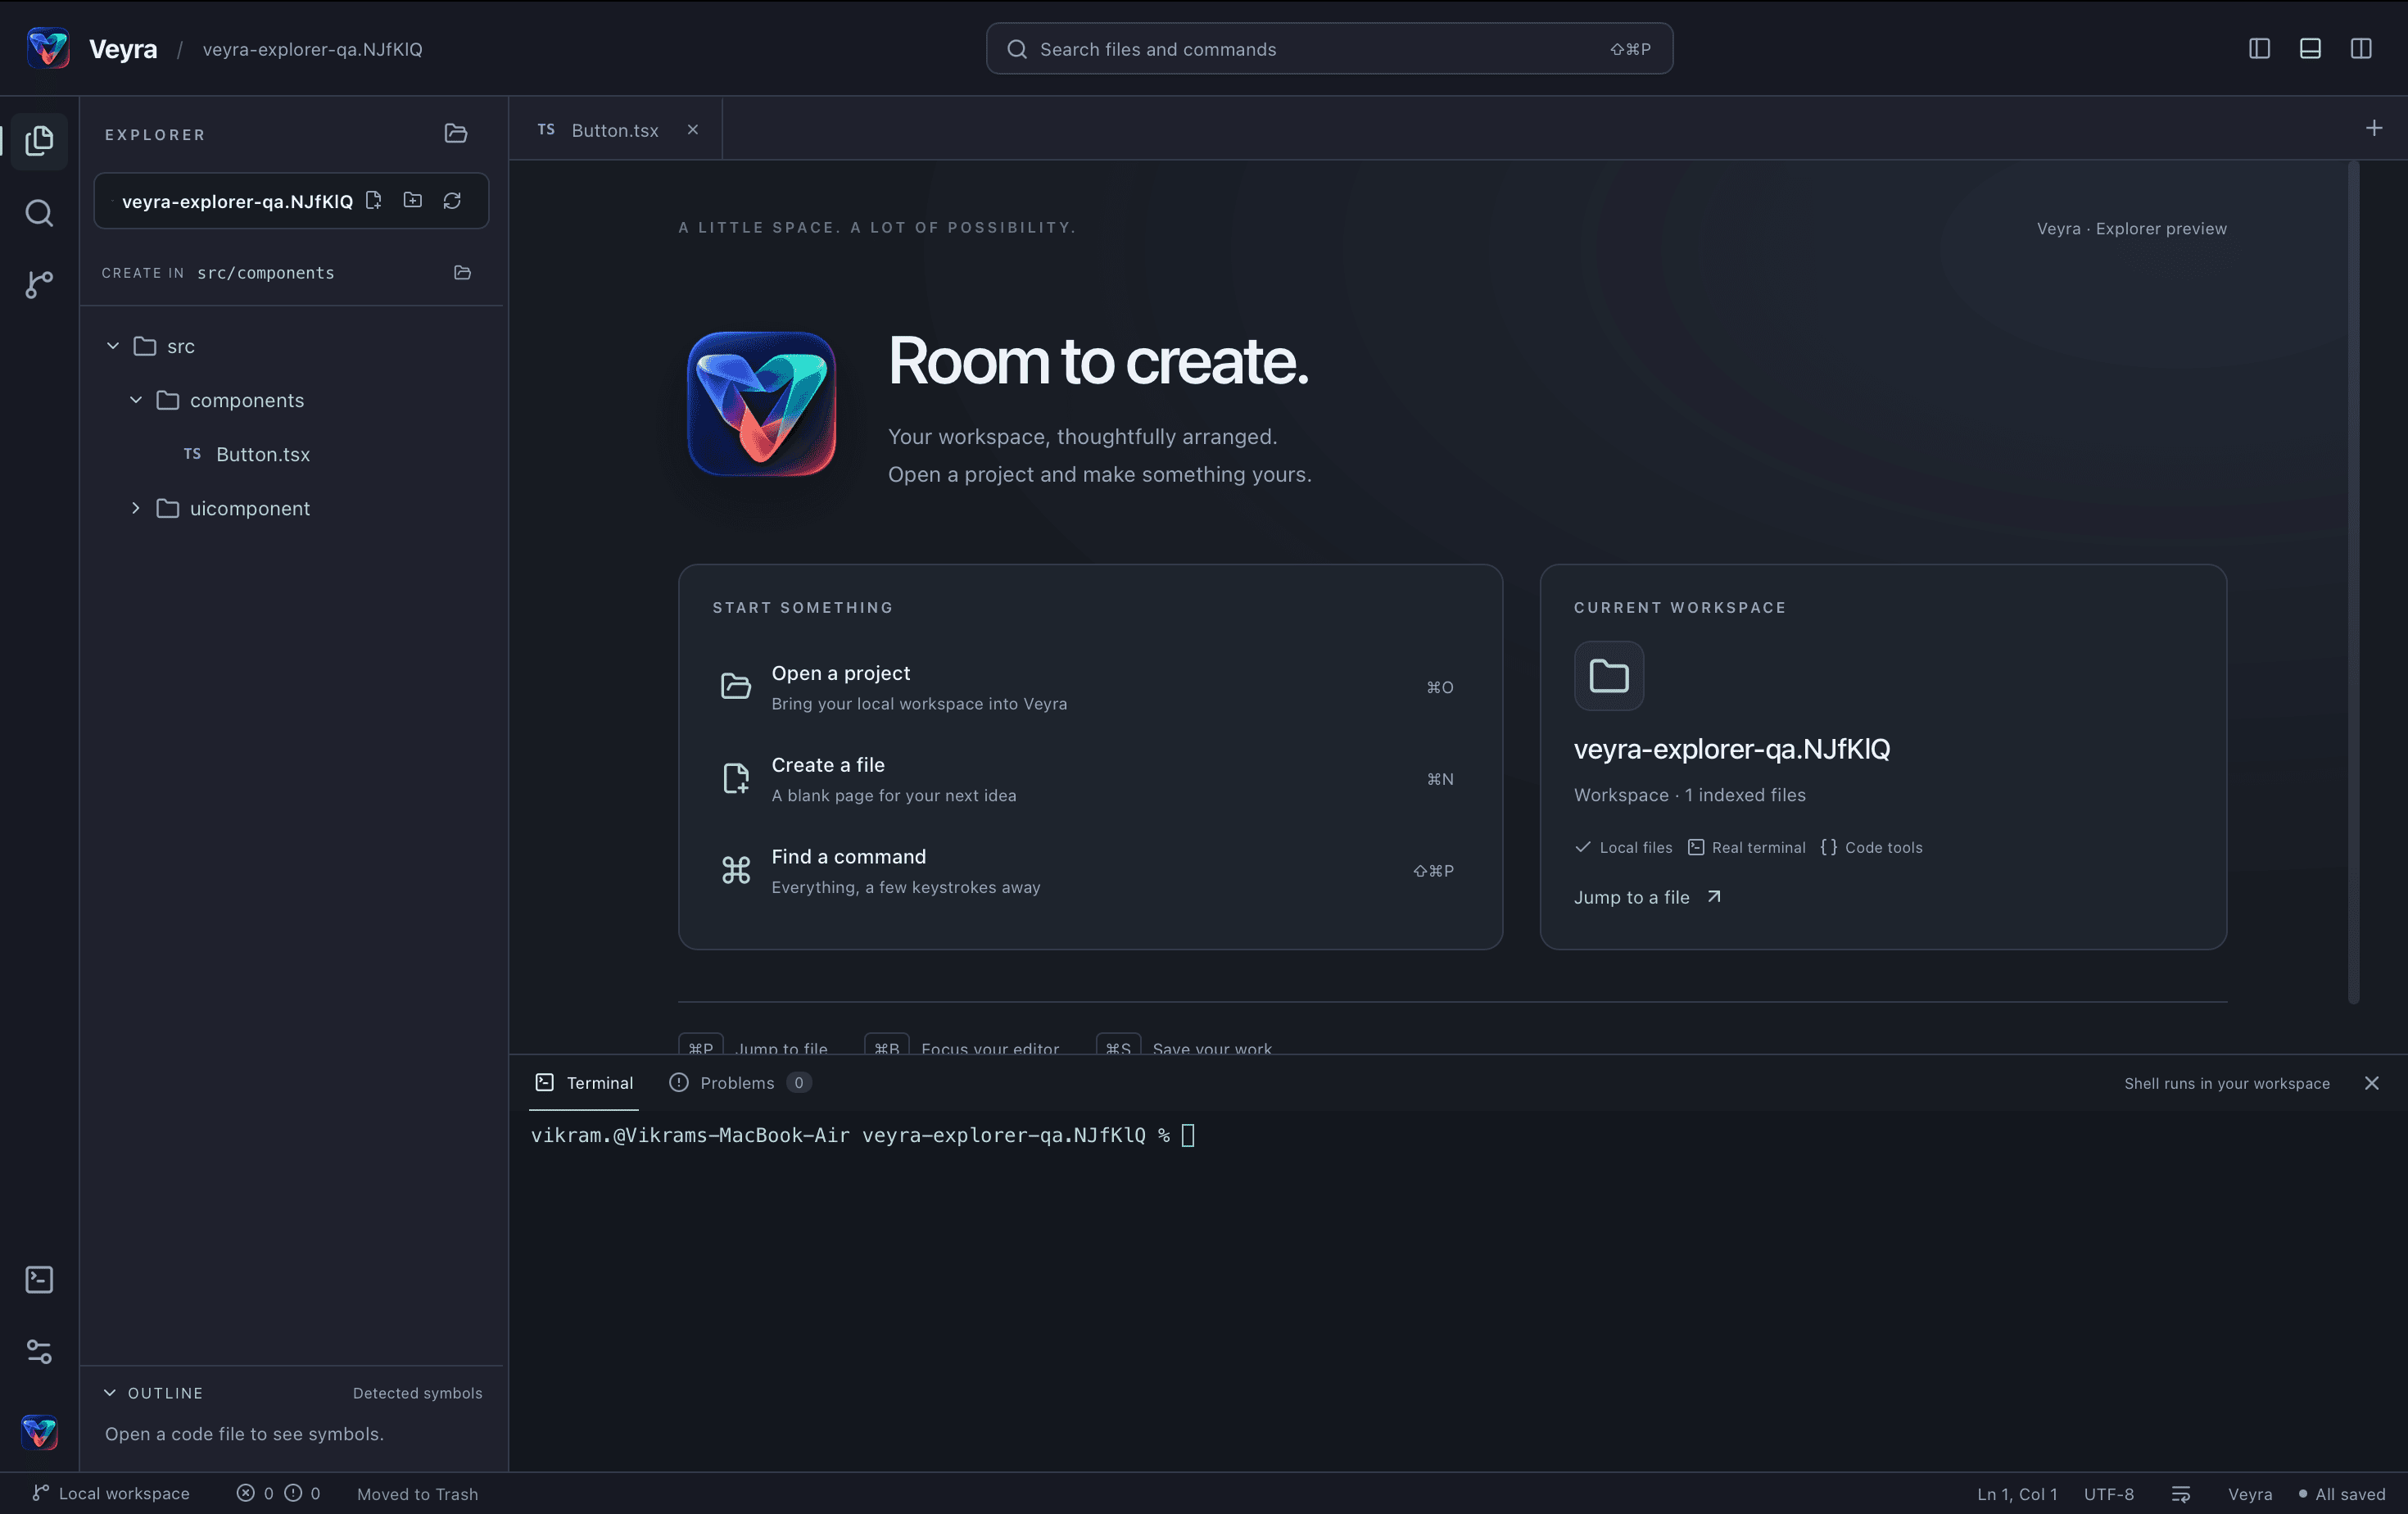Open the settings sliders icon in activity bar
Screen dimensions: 2408x1514
(39, 1351)
